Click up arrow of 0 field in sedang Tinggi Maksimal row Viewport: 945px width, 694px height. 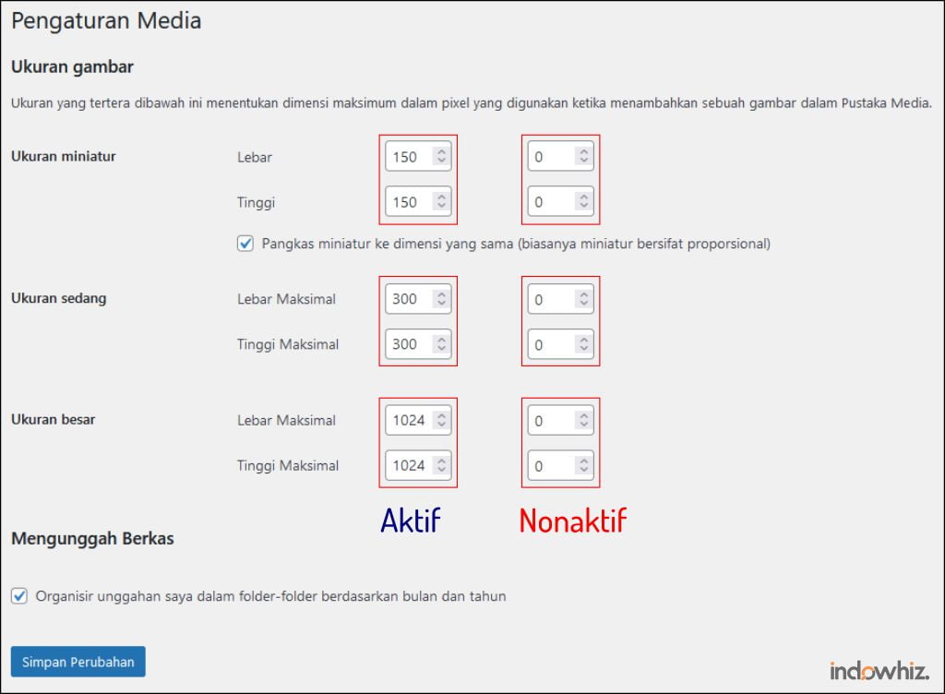[584, 339]
